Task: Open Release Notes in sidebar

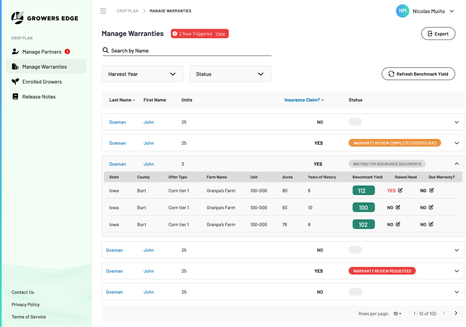Action: [x=39, y=96]
